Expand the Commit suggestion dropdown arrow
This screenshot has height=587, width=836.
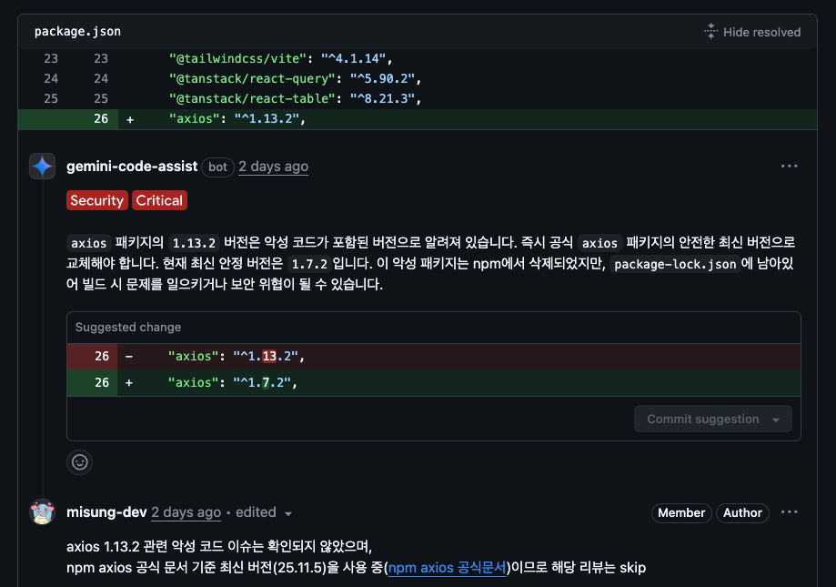[x=776, y=420]
